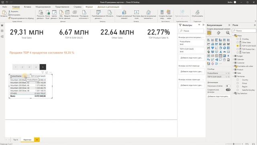The width and height of the screenshot is (257, 145).
Task: Check the Столбец field checkbox
Action: click(x=237, y=39)
